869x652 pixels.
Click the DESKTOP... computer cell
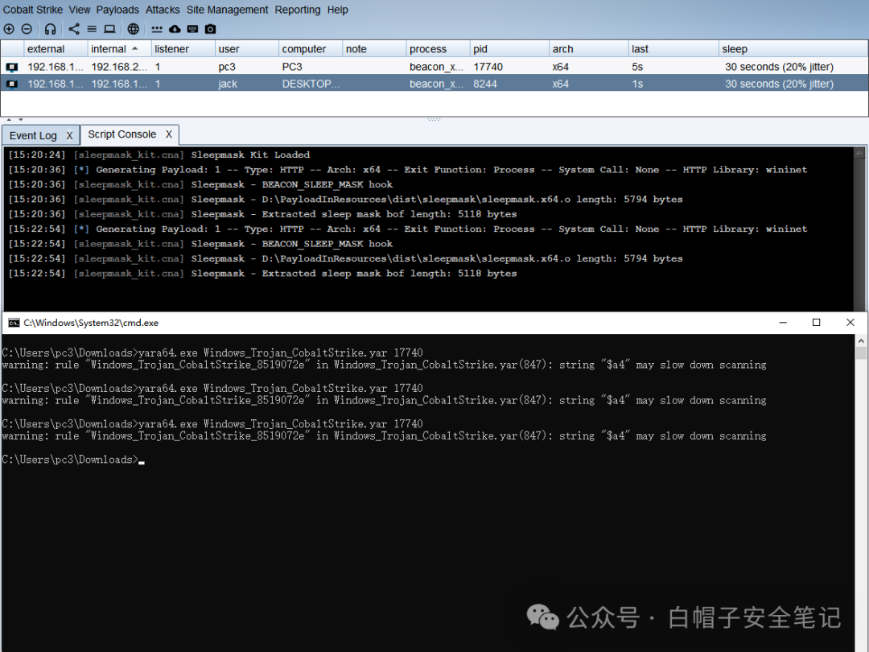(x=311, y=84)
